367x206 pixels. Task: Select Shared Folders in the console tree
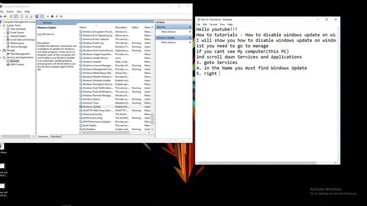(x=18, y=36)
